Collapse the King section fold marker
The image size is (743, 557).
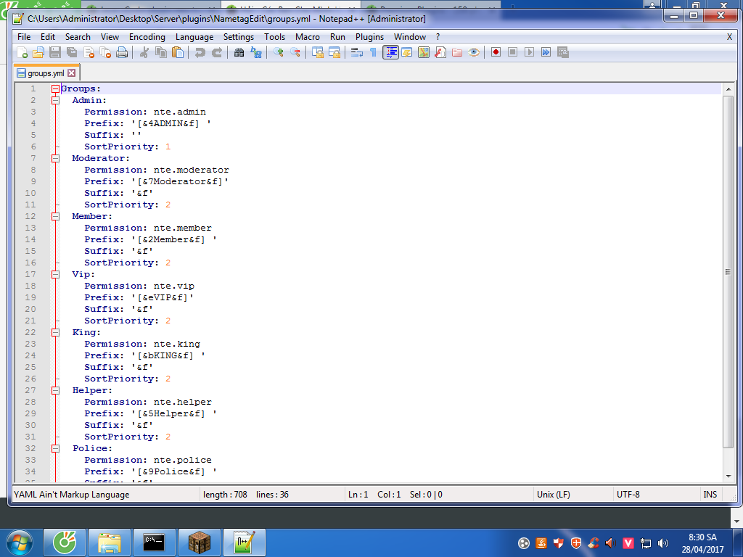[55, 332]
